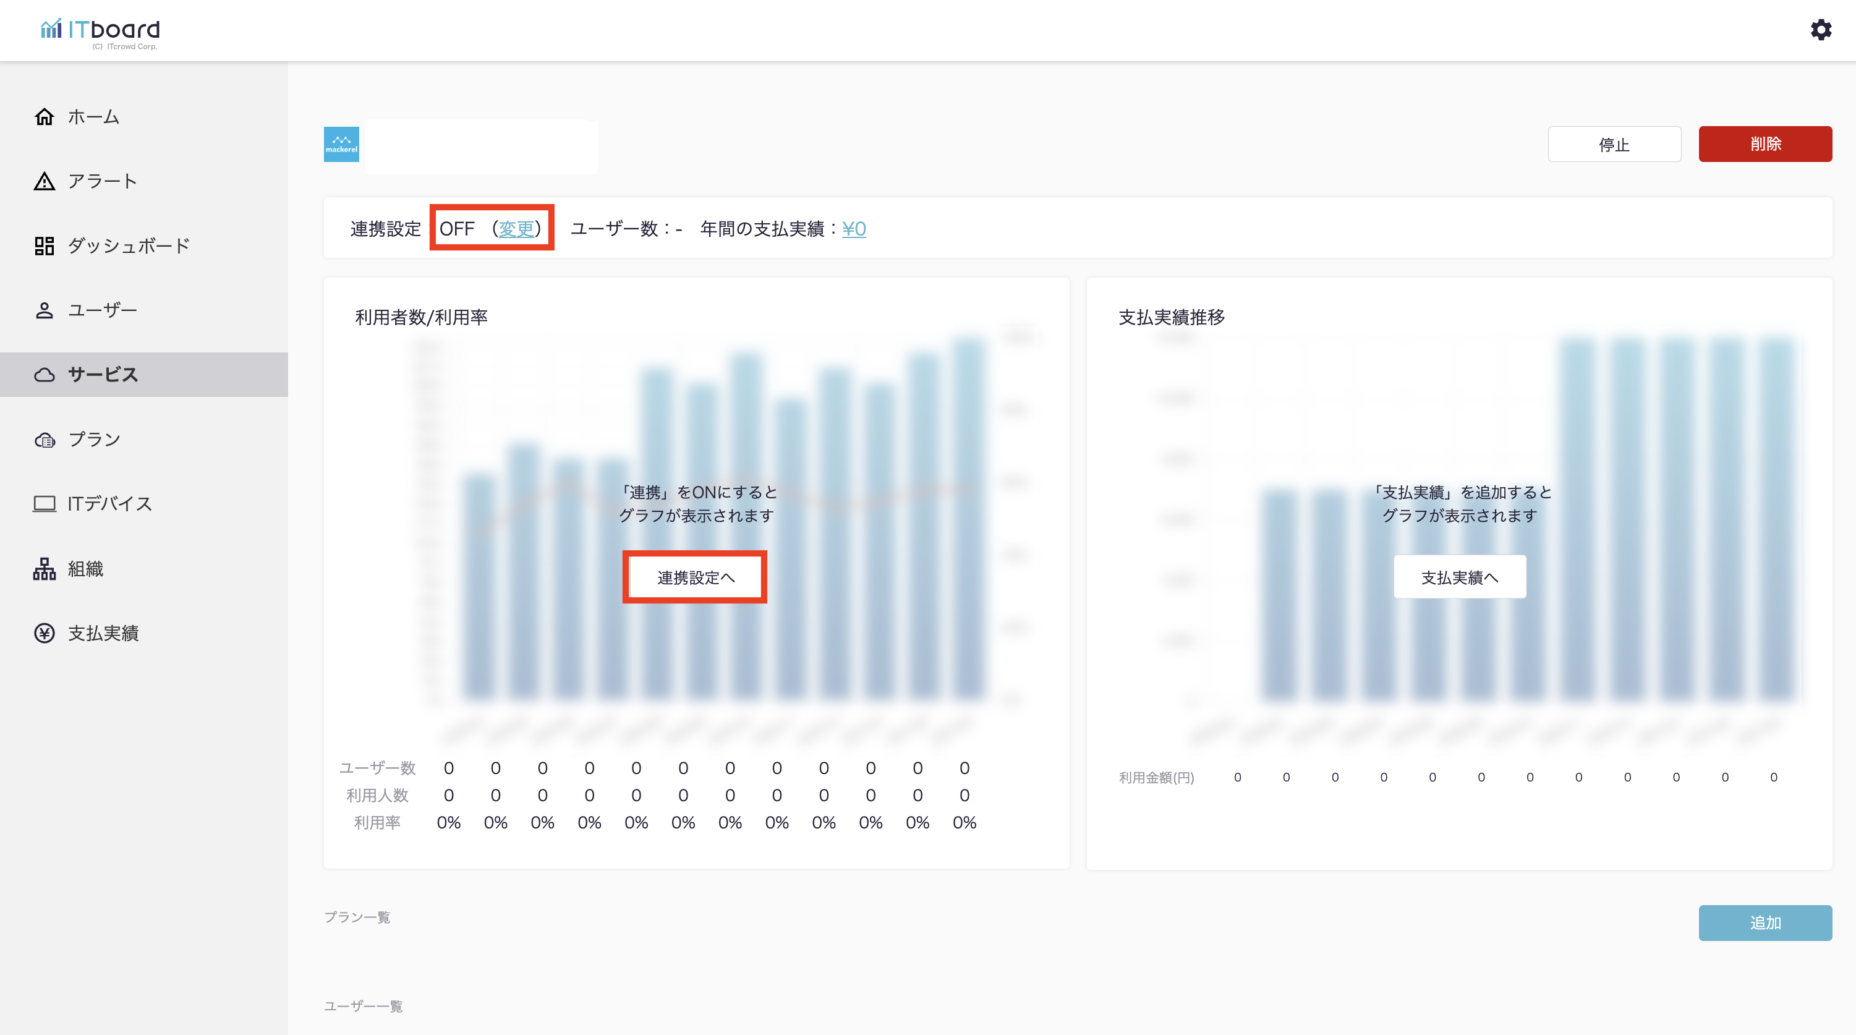Click the dashboard grid icon
Screen dimensions: 1856x1035
click(x=45, y=246)
